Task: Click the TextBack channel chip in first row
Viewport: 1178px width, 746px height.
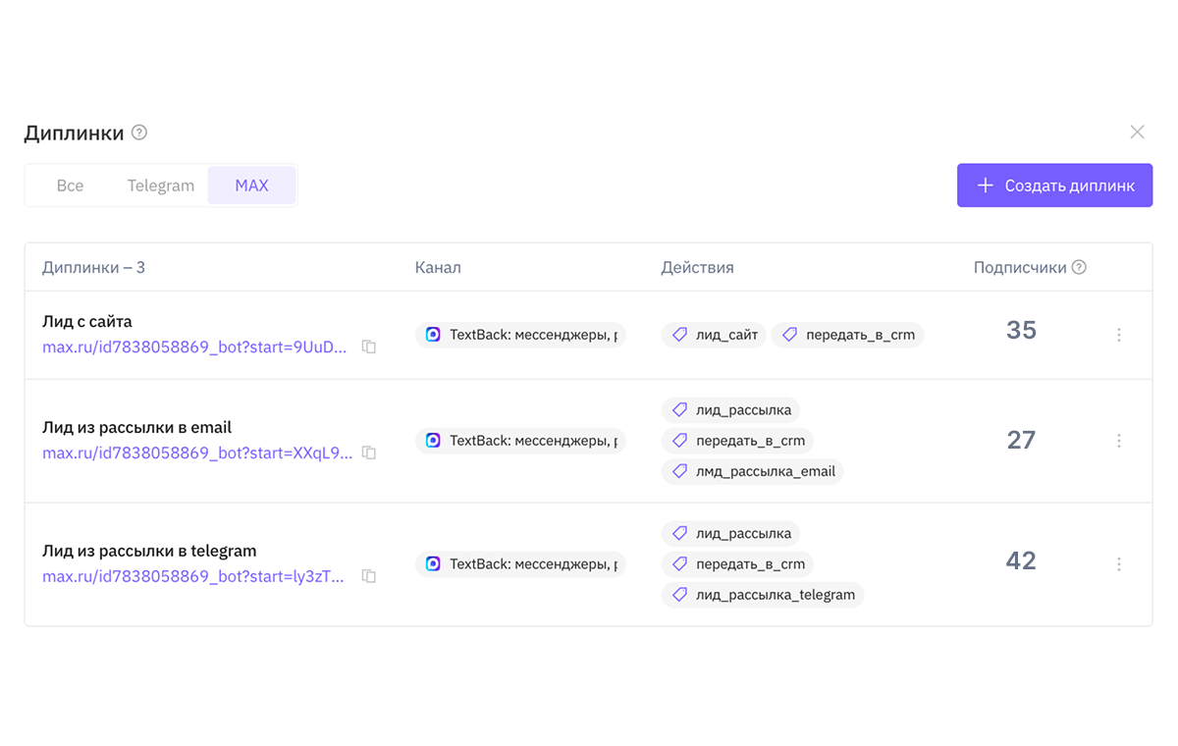Action: point(520,335)
